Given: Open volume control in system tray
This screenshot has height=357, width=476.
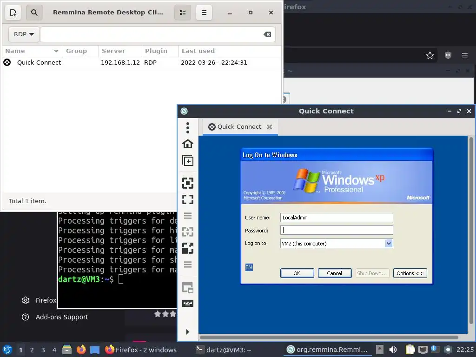Looking at the screenshot, I should (393, 350).
